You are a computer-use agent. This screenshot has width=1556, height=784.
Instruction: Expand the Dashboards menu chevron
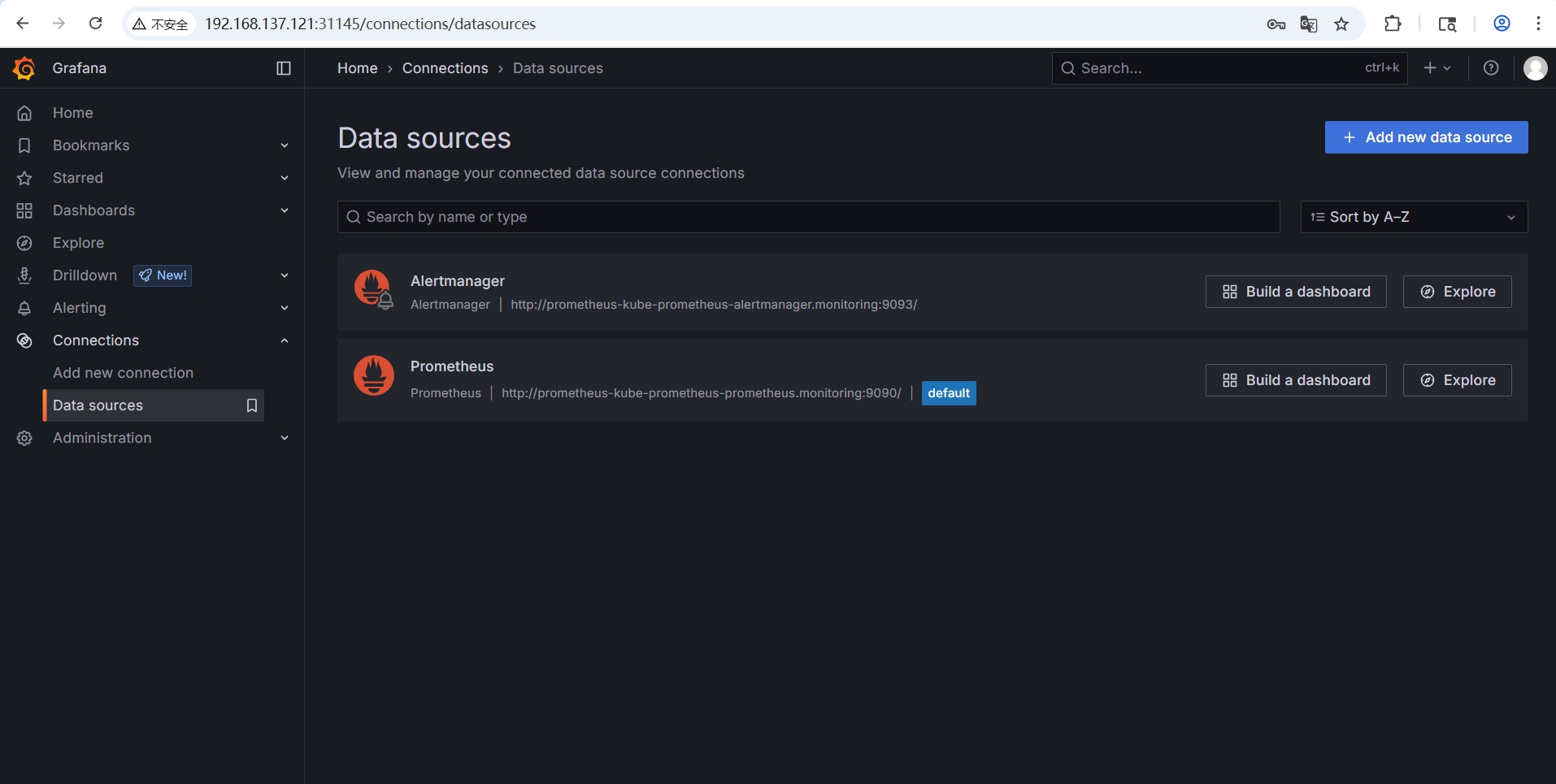[285, 210]
